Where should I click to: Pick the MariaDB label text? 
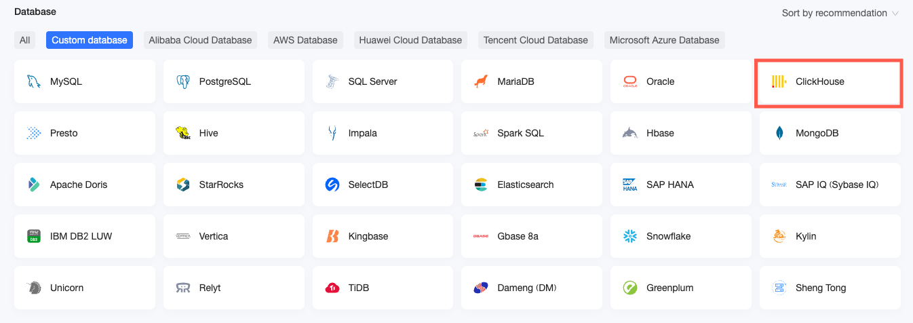(x=516, y=81)
